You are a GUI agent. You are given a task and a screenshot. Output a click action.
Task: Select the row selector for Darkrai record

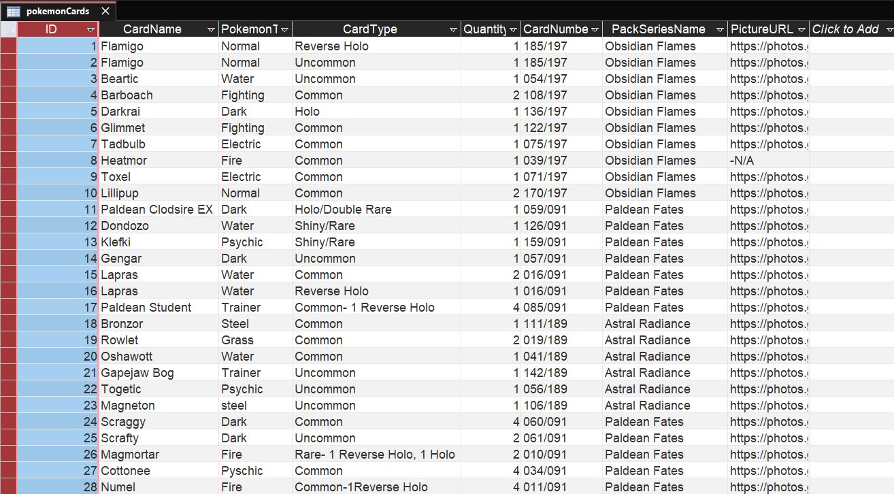[x=8, y=112]
